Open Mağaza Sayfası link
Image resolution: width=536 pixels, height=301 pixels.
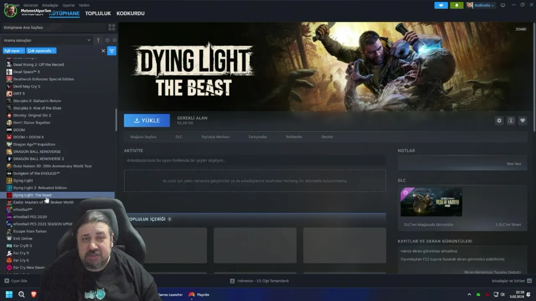[143, 137]
